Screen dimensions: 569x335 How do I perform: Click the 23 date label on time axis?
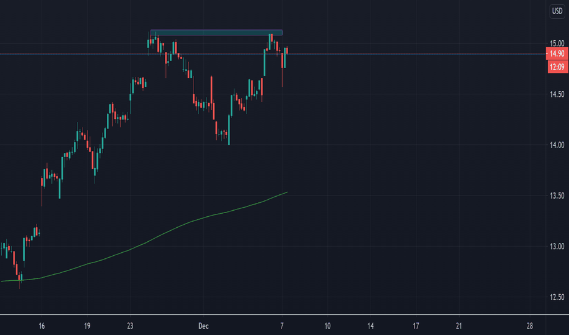click(x=130, y=326)
